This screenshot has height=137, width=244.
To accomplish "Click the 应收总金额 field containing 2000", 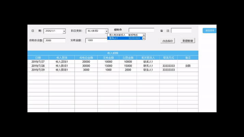I will [55, 40].
